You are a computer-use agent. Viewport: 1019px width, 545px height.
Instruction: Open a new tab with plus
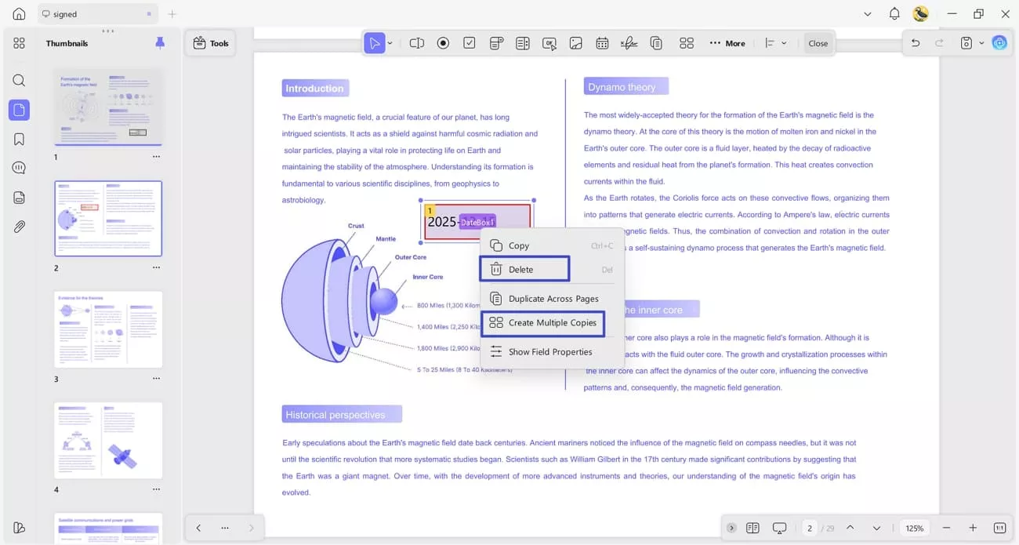[x=172, y=14]
